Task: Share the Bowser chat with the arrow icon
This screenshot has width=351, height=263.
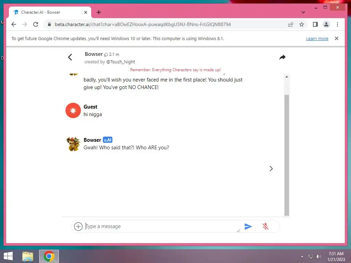Action: (x=282, y=57)
